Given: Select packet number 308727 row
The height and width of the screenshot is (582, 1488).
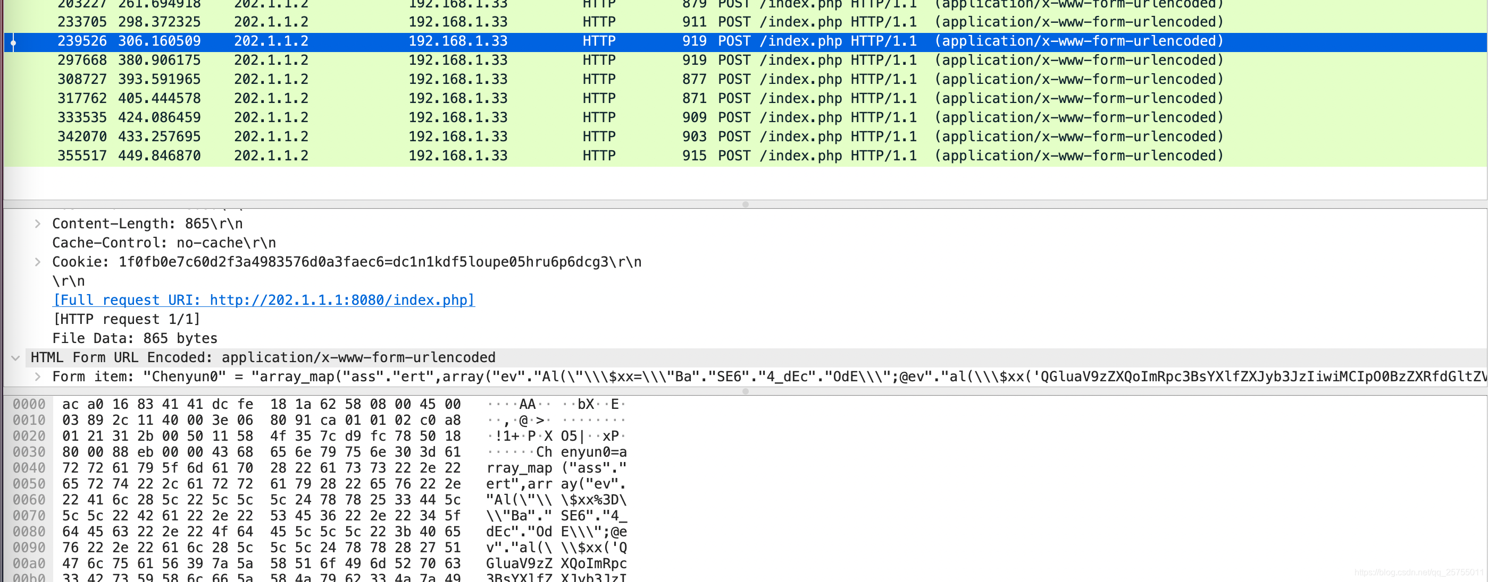Looking at the screenshot, I should (745, 79).
